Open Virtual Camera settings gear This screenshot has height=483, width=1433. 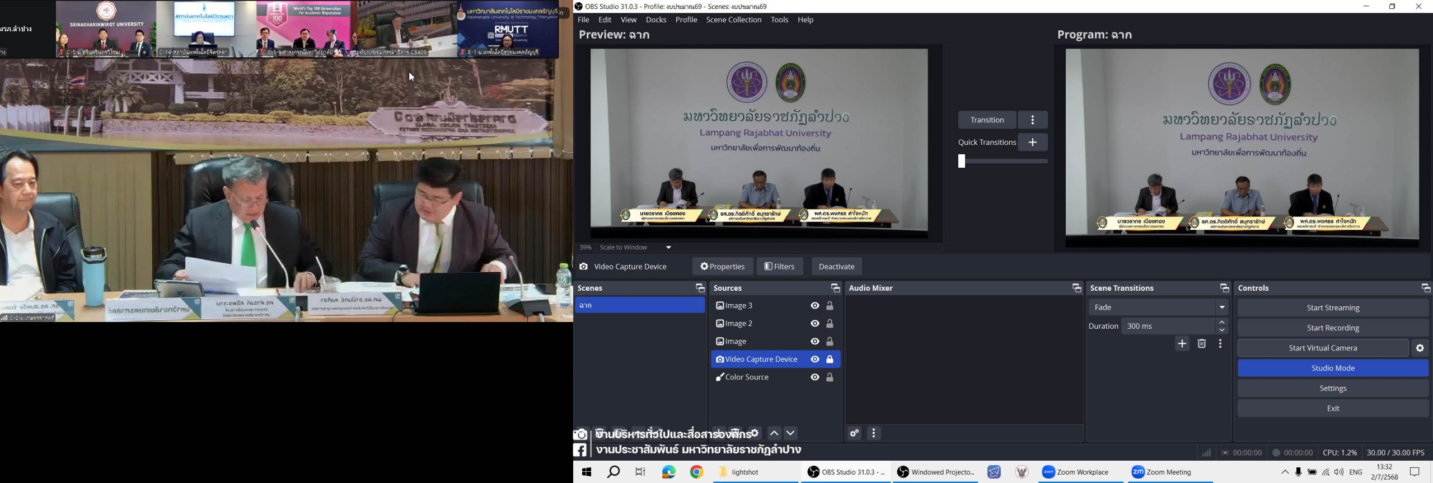(1420, 348)
